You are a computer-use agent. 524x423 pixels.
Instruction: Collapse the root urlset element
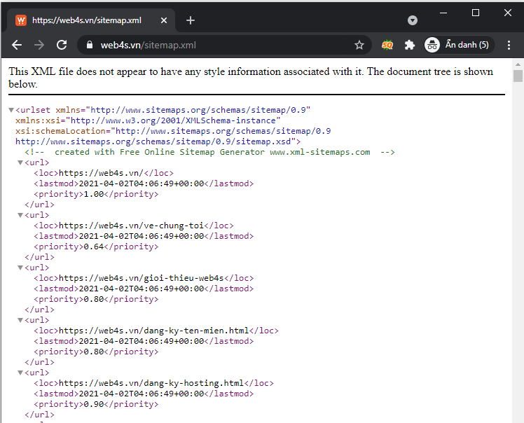point(11,110)
